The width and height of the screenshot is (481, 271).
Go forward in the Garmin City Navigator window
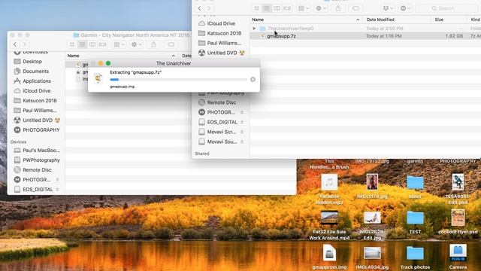pyautogui.click(x=25, y=44)
